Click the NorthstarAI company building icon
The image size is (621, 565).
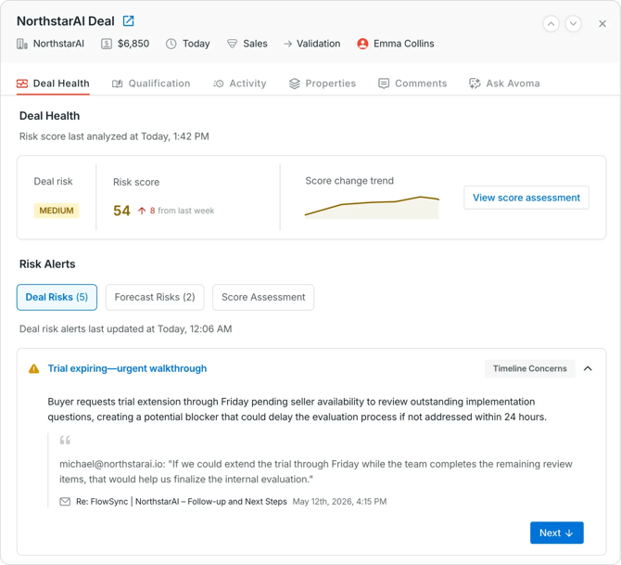22,44
